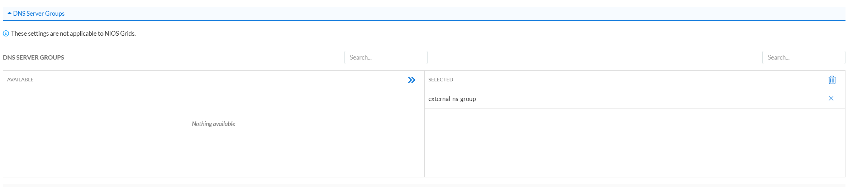
Task: Click the 'not applicable to NIOS Grids' message
Action: [73, 34]
